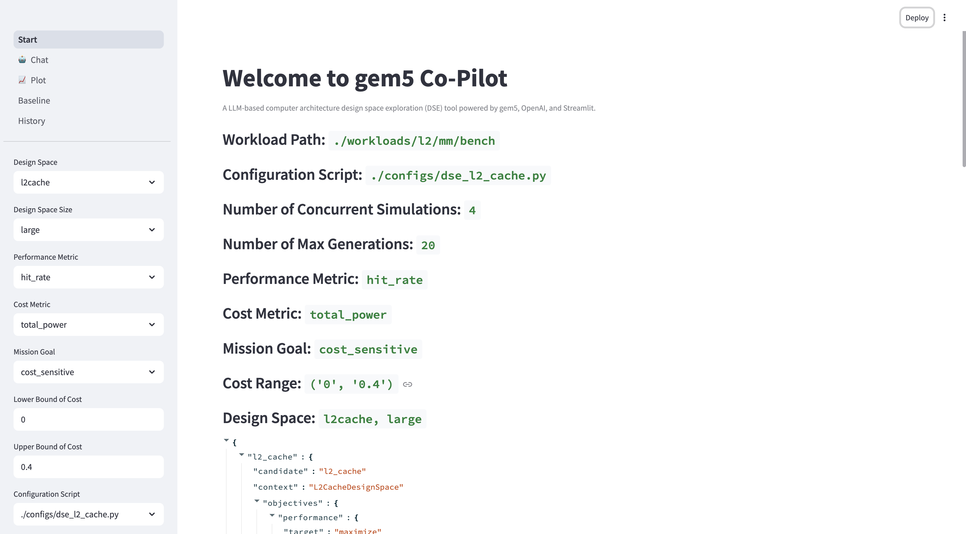Click the Plot chart icon

pyautogui.click(x=22, y=80)
